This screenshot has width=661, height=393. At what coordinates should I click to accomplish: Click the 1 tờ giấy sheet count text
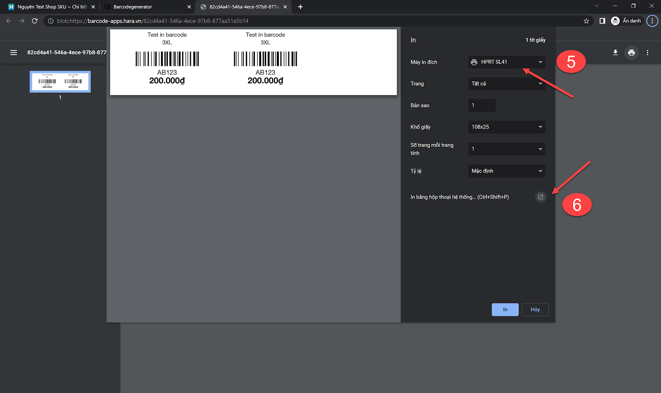click(x=535, y=40)
